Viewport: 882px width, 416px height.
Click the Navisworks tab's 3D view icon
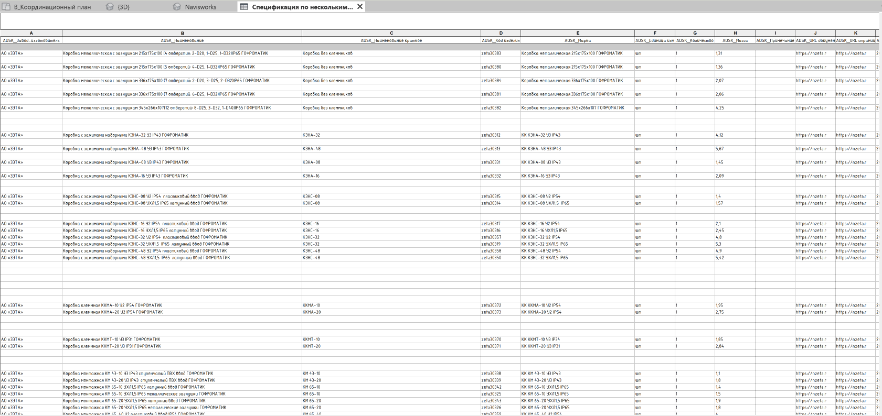coord(177,7)
